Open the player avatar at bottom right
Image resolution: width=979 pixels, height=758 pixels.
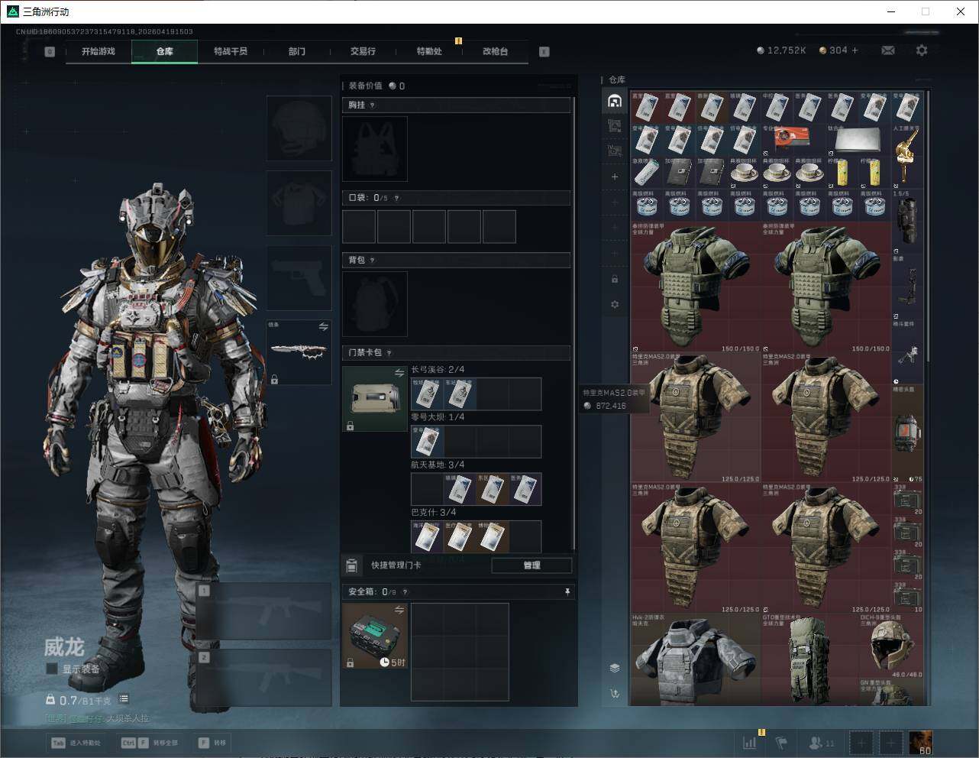(920, 742)
